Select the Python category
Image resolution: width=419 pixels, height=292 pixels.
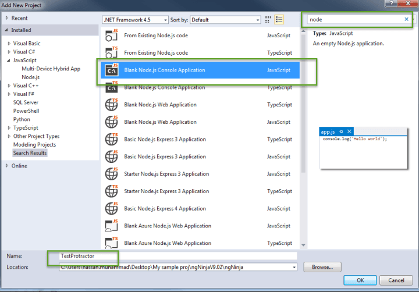click(22, 119)
